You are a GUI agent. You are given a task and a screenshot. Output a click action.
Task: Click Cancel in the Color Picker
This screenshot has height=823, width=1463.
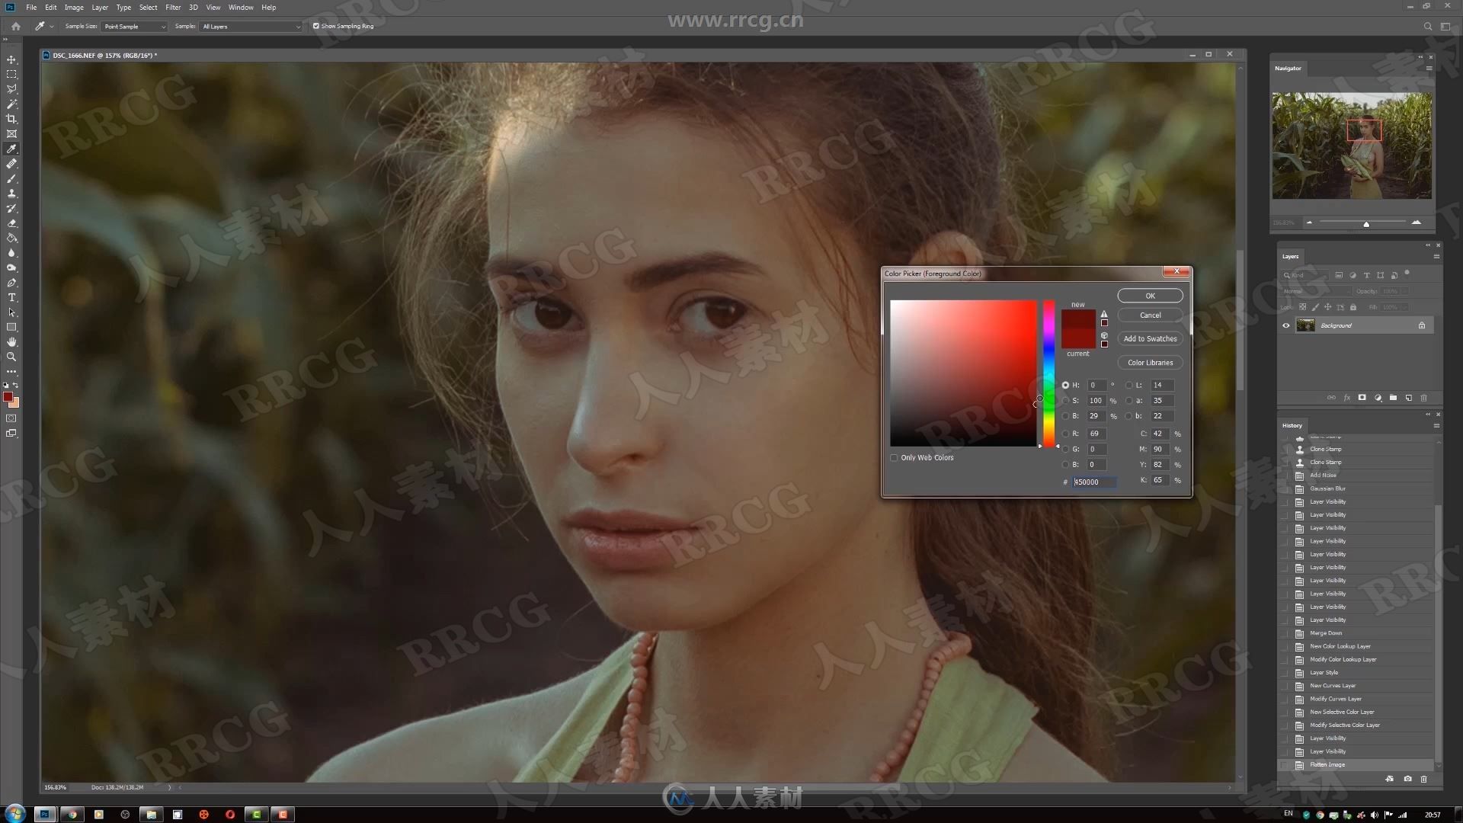[1150, 315]
